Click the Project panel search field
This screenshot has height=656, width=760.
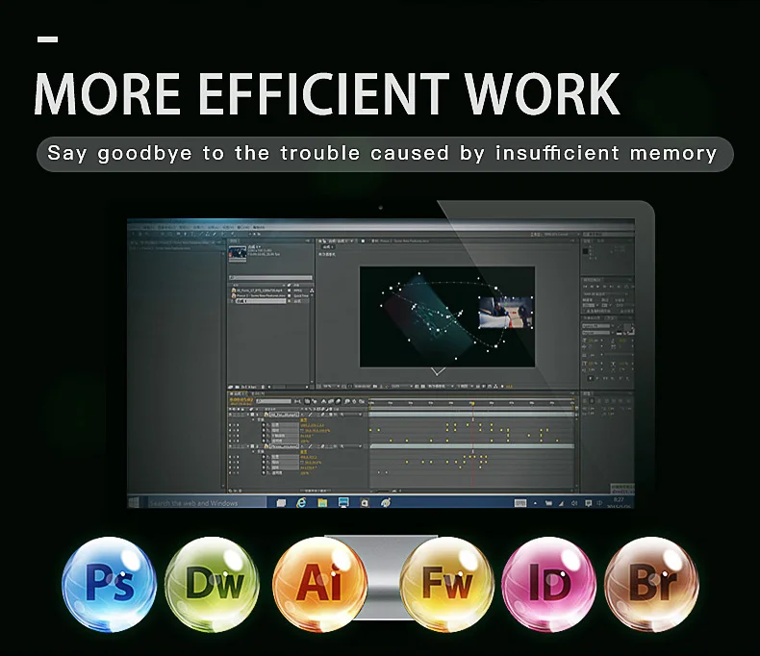(270, 278)
